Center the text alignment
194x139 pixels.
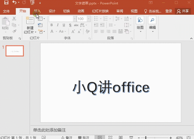tap(102, 31)
